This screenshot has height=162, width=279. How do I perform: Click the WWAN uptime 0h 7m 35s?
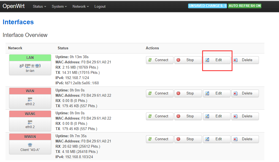click(x=78, y=136)
